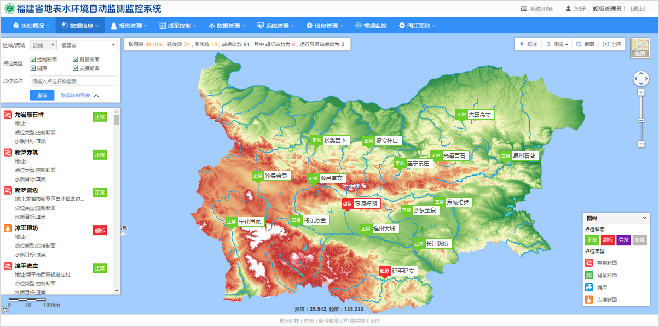Image resolution: width=659 pixels, height=327 pixels.
Task: Zoom in with the plus button
Action: click(641, 92)
